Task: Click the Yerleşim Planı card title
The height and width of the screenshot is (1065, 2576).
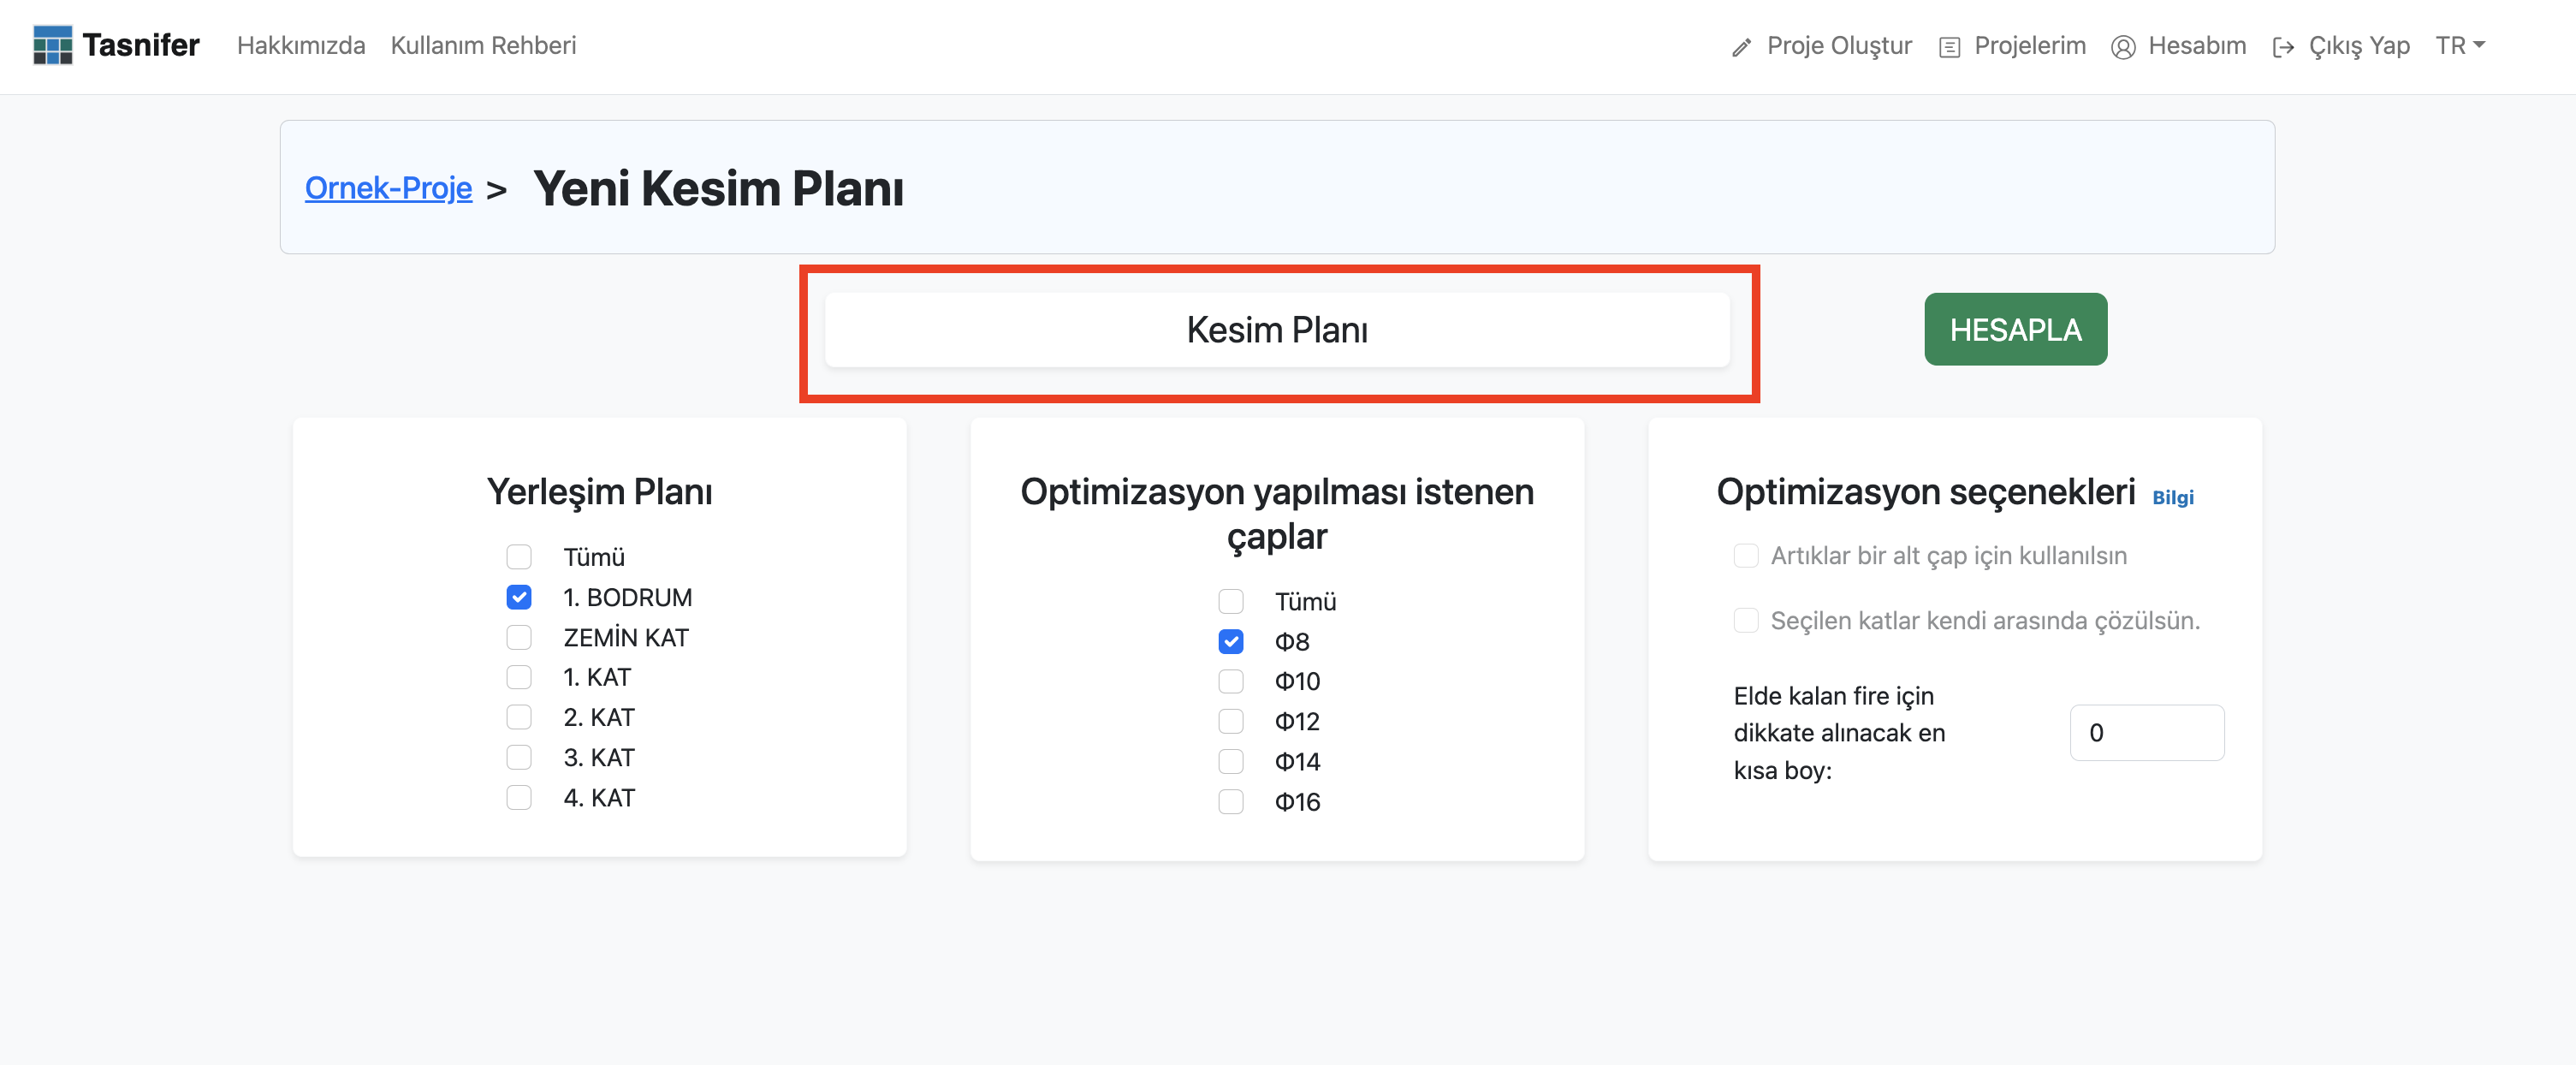Action: point(599,492)
